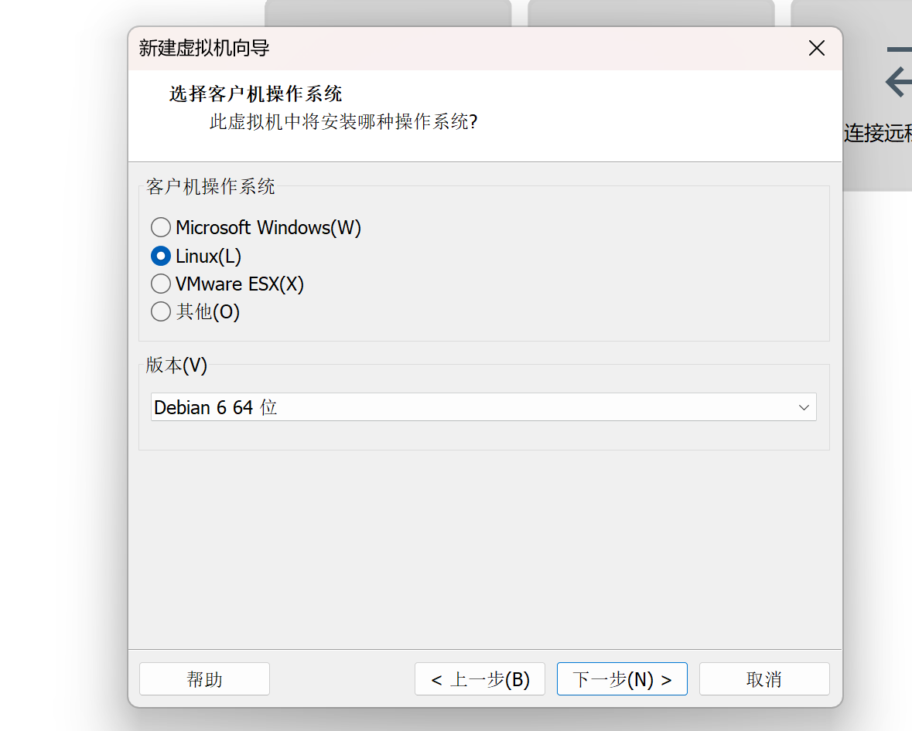Click the 帮助 button
The width and height of the screenshot is (912, 731).
[204, 679]
